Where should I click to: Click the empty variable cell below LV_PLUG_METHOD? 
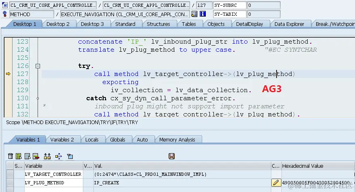54,190
